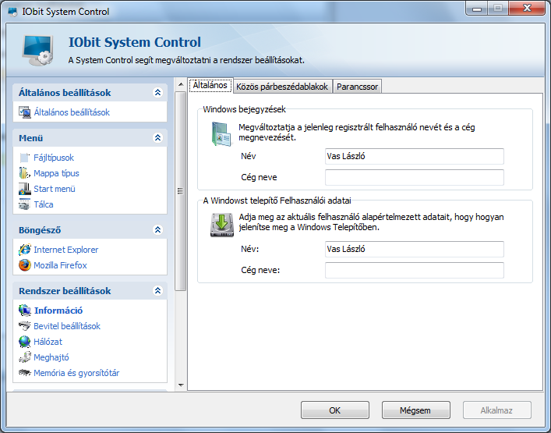
Task: Open the Meghajtó settings link
Action: [x=51, y=357]
